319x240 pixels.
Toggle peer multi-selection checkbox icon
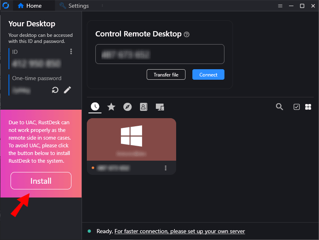pos(297,107)
